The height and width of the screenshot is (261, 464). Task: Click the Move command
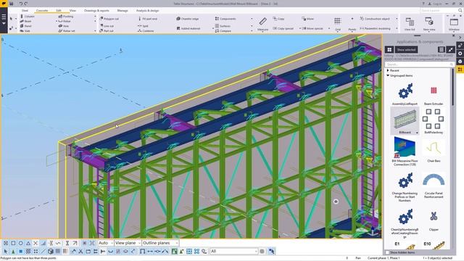(x=307, y=19)
